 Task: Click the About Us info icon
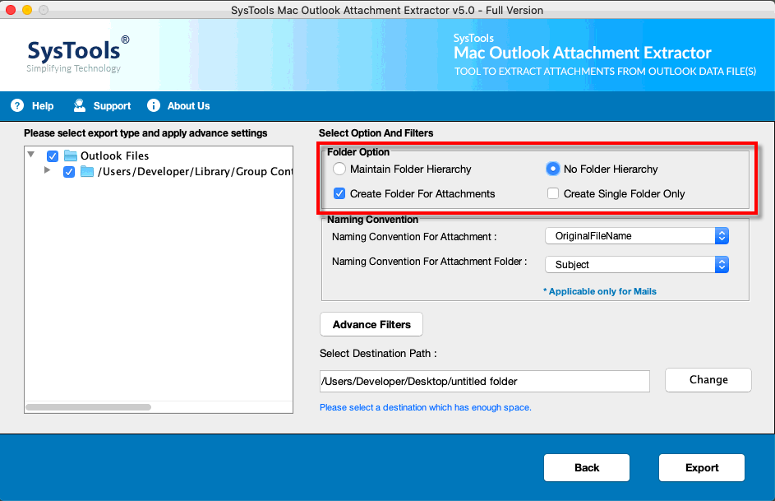pyautogui.click(x=154, y=105)
